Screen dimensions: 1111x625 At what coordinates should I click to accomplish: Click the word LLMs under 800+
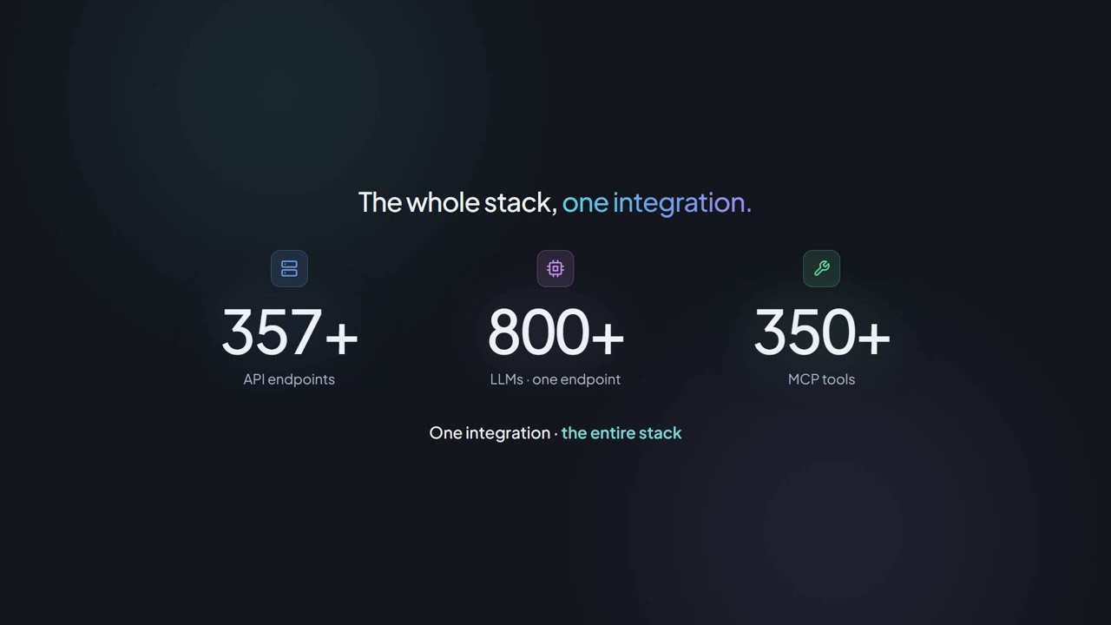506,379
